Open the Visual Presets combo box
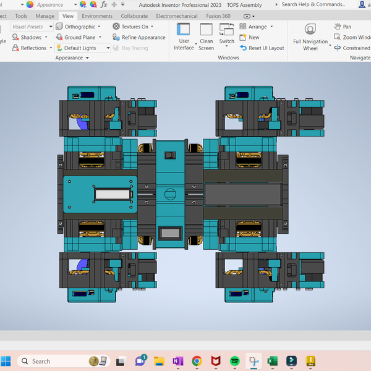This screenshot has width=371, height=371. pyautogui.click(x=32, y=27)
